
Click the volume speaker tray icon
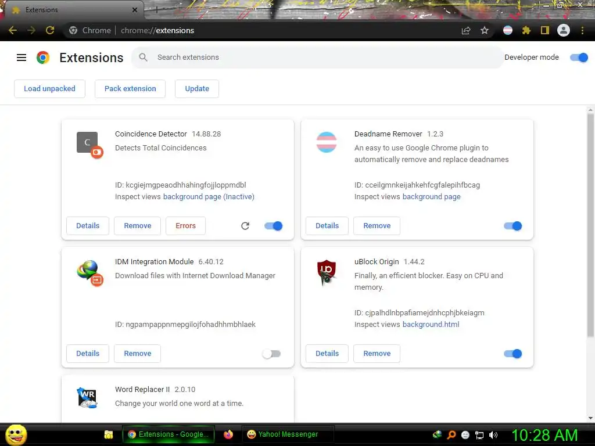click(493, 435)
